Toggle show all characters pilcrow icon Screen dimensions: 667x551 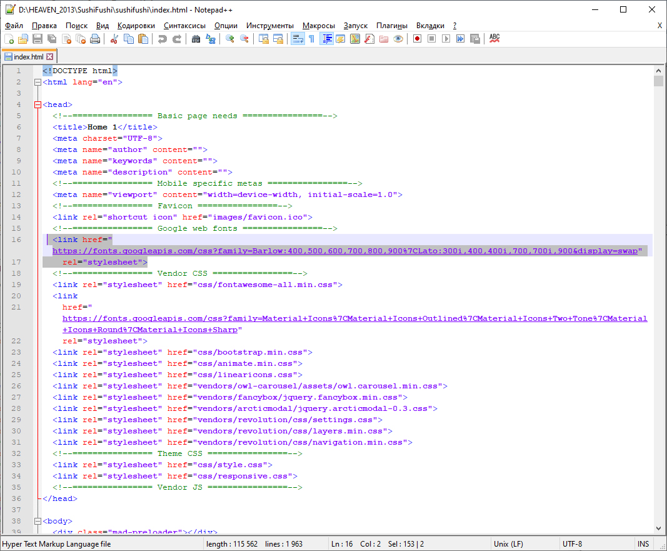pyautogui.click(x=311, y=39)
